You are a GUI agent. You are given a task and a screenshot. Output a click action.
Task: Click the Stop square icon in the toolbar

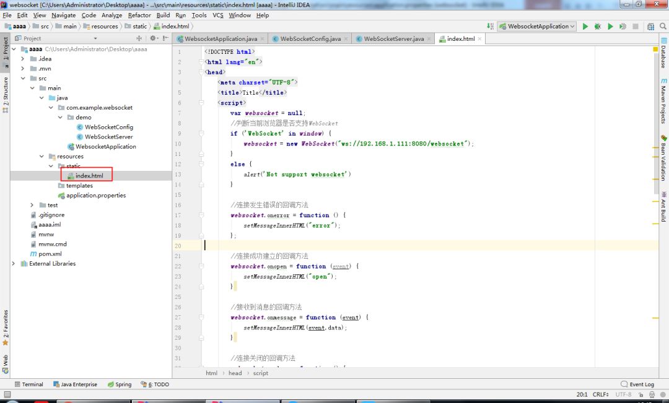click(x=635, y=27)
